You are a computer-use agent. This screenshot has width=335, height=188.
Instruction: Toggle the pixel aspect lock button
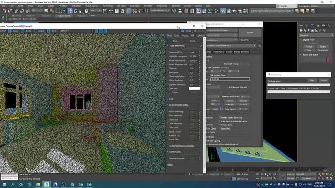(222, 109)
